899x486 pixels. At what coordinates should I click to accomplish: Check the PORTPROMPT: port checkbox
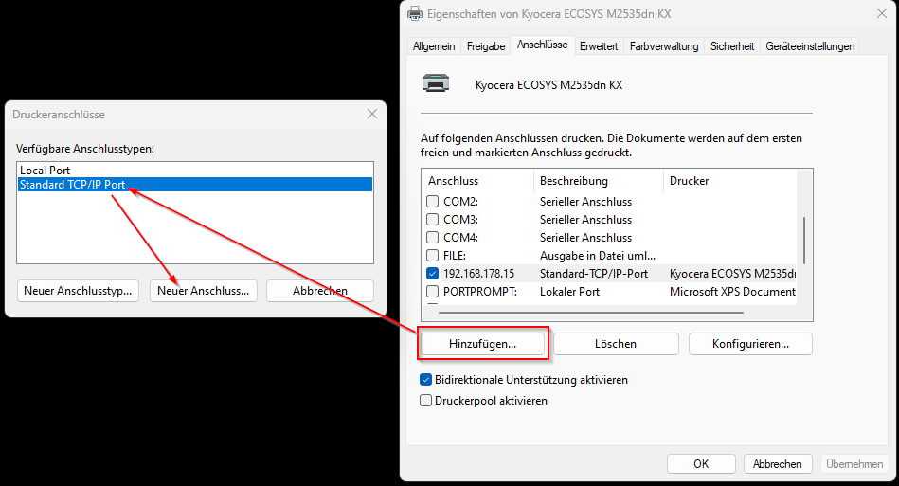[x=432, y=291]
